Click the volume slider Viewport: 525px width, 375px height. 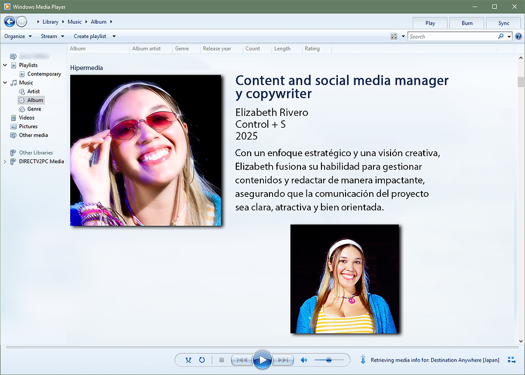[329, 360]
